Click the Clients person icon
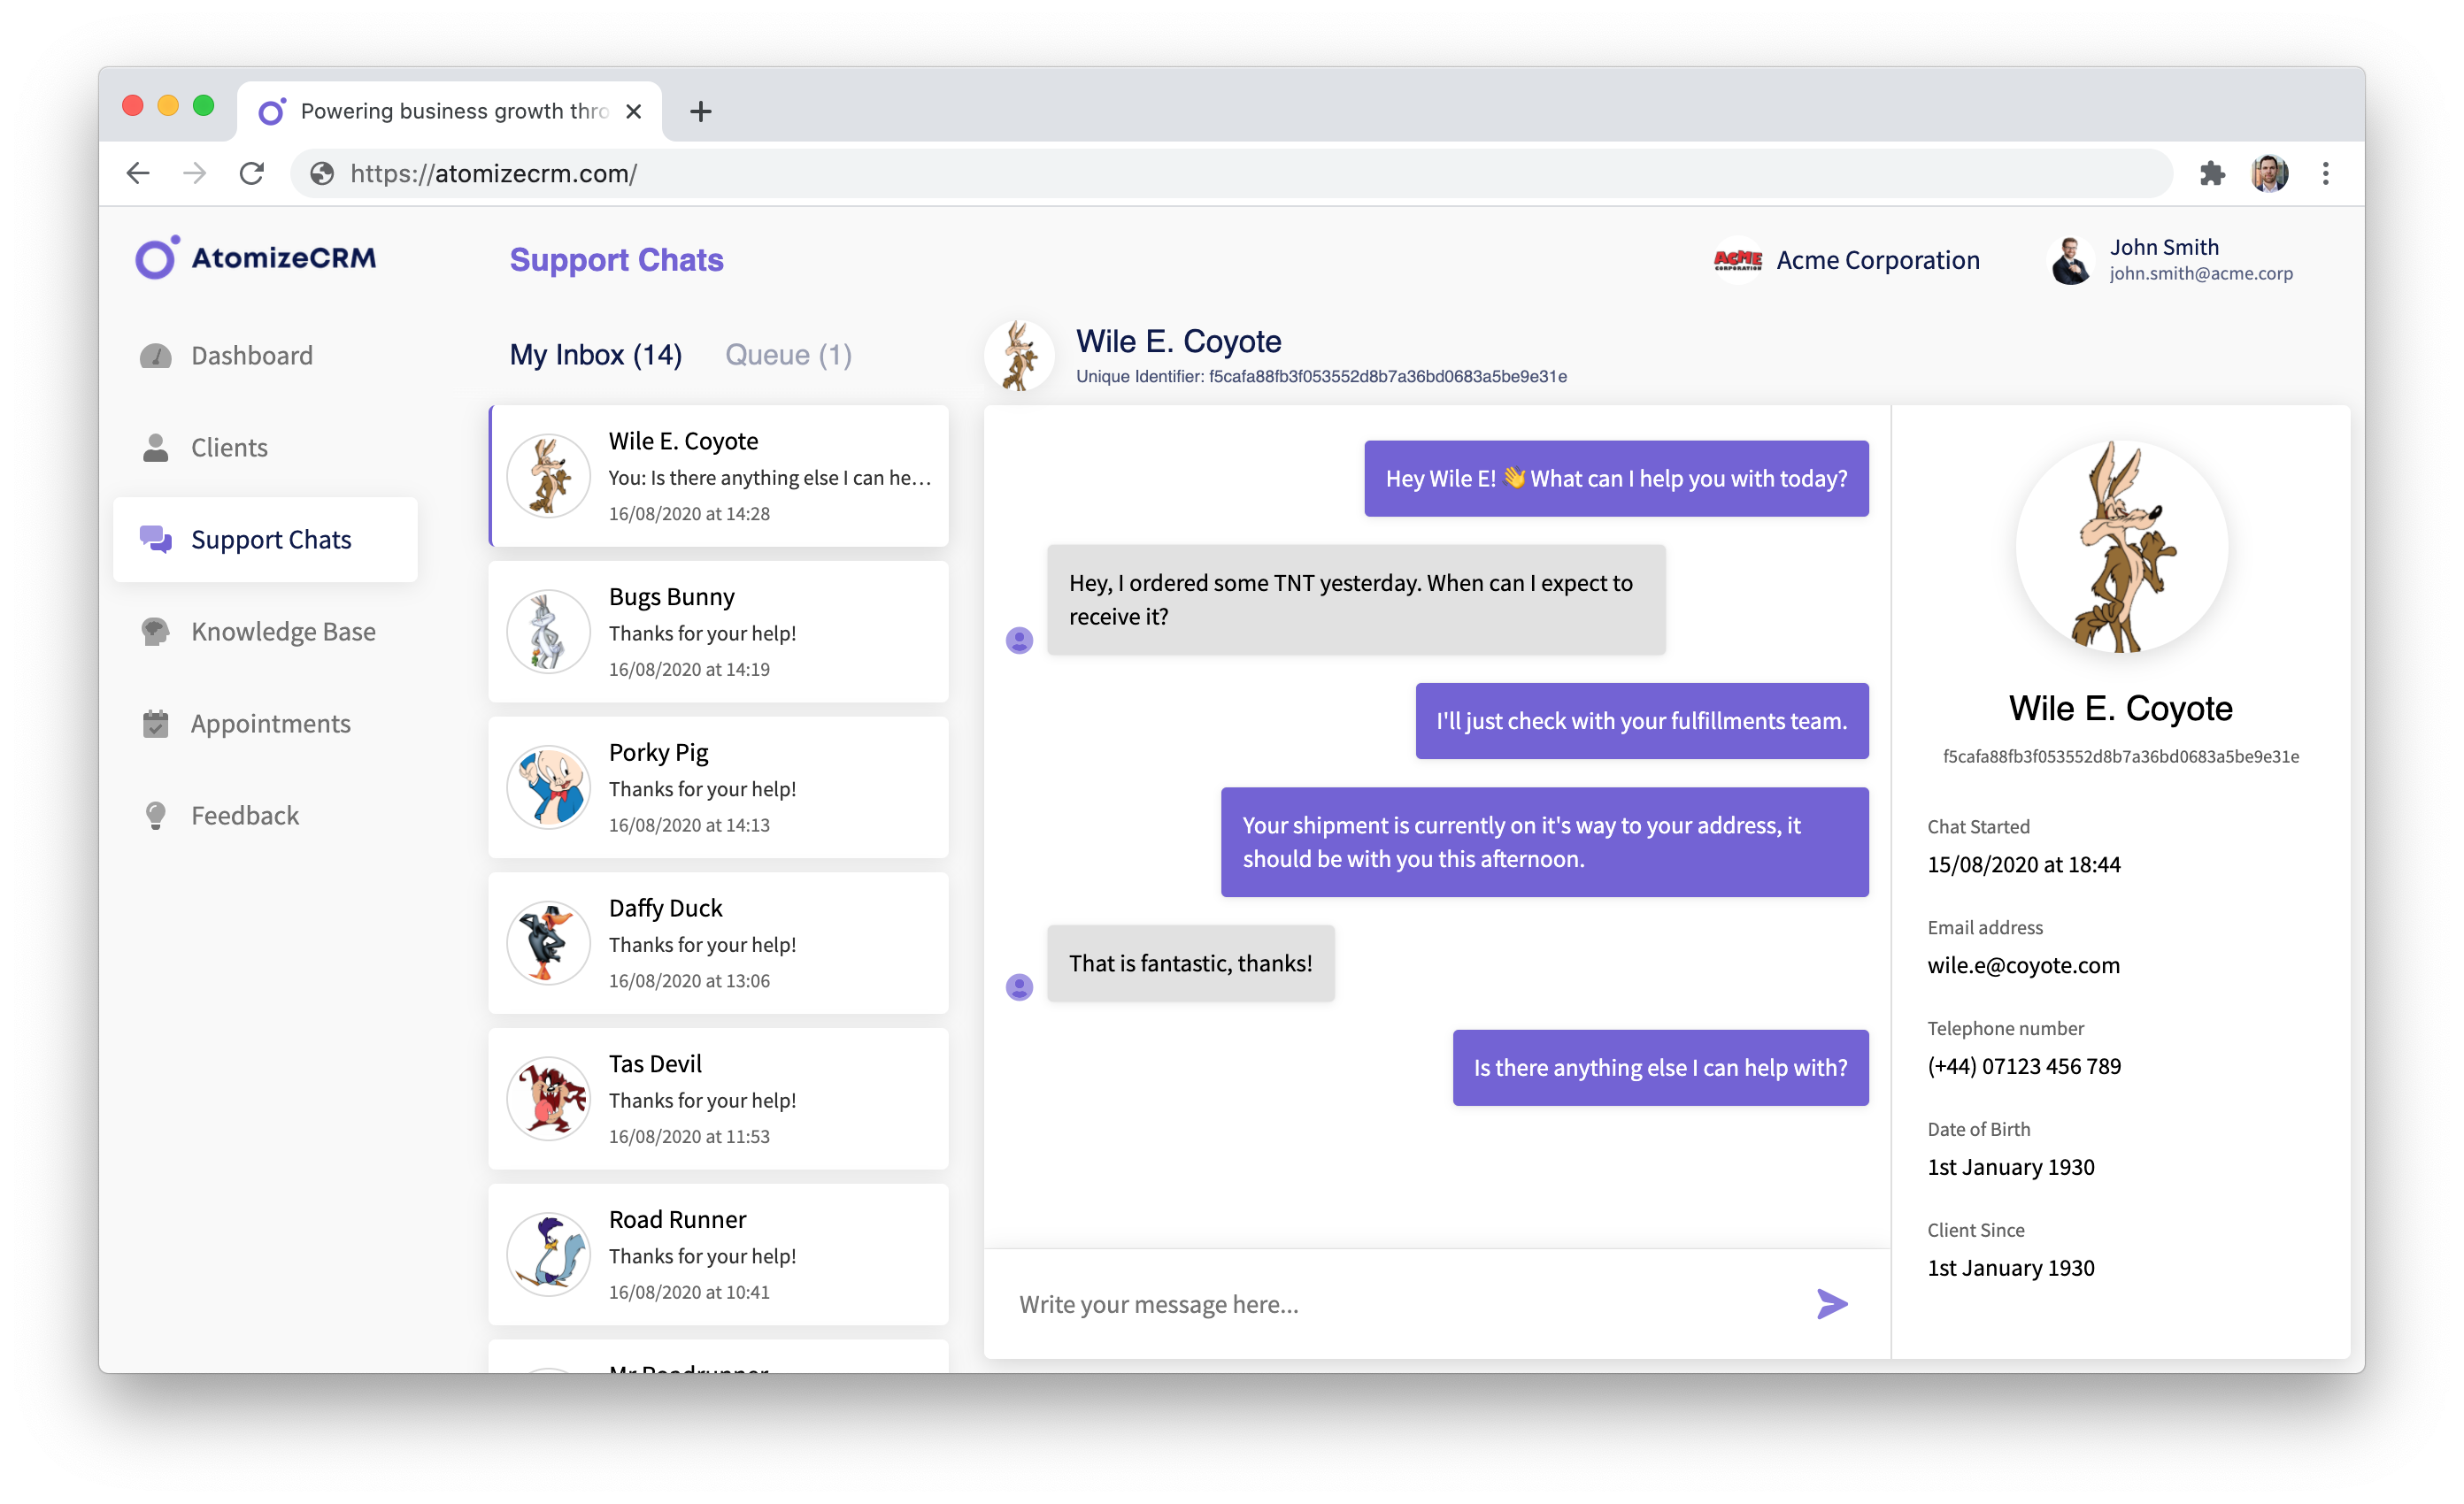 tap(155, 448)
